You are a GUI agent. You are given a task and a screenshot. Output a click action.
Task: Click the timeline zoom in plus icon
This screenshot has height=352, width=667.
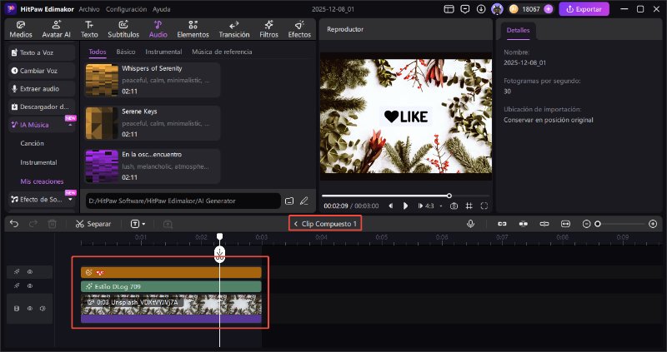[653, 224]
